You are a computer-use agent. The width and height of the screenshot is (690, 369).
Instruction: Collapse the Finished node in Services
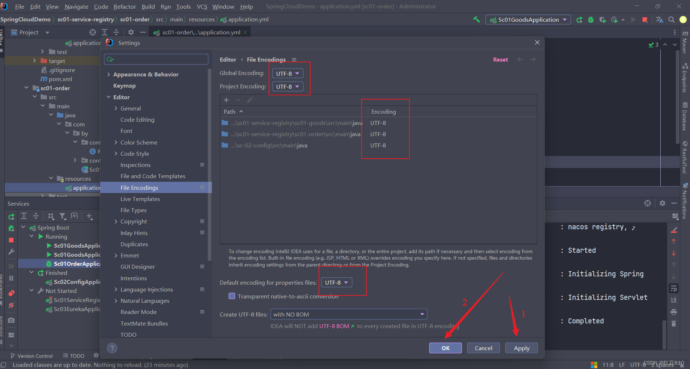coord(31,273)
